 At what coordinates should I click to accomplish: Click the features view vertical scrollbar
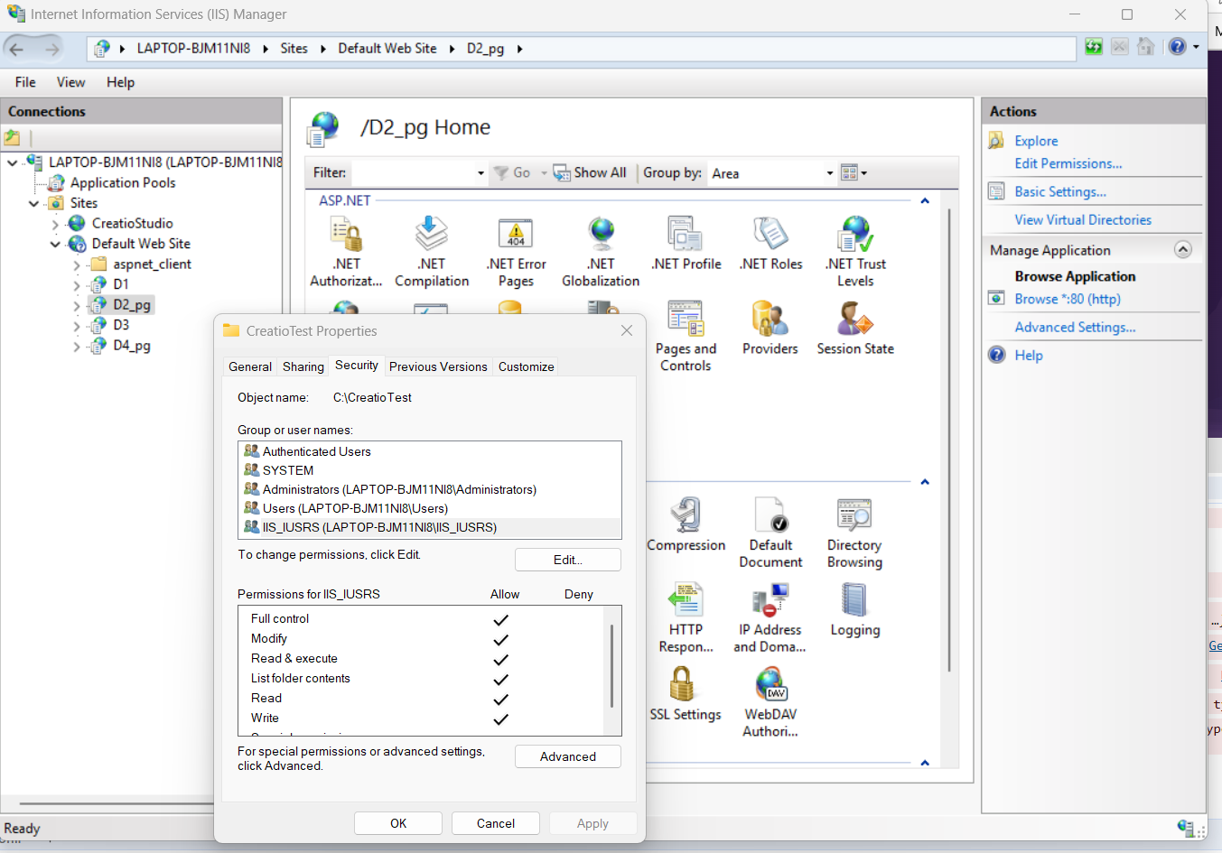[948, 440]
